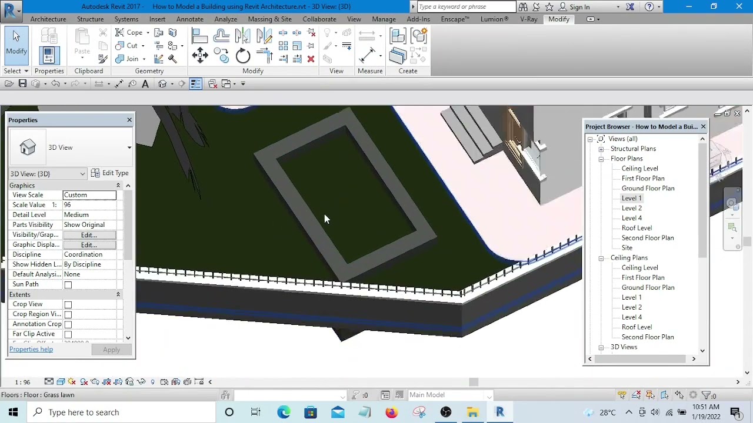
Task: Select the Move tool
Action: [x=199, y=56]
